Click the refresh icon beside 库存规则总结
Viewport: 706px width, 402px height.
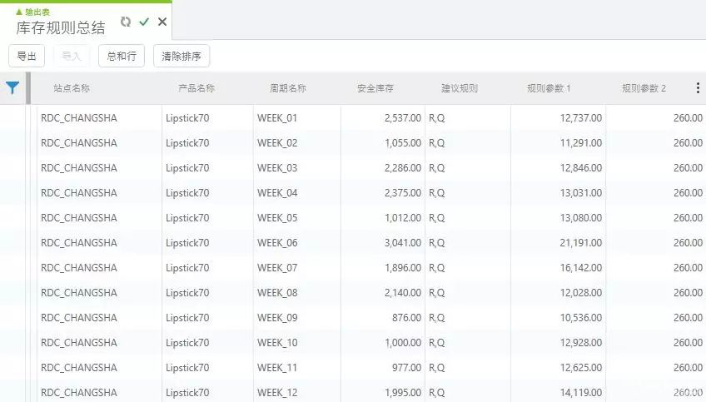point(126,22)
